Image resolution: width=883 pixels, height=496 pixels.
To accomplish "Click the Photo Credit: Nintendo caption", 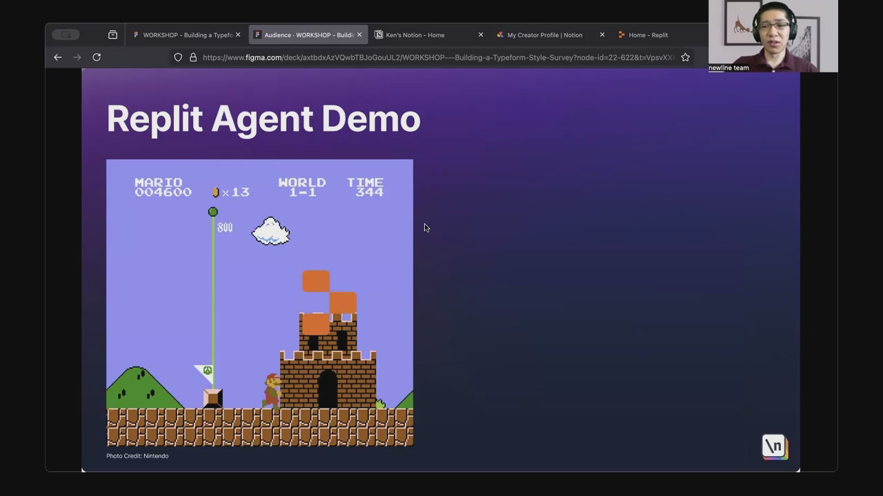I will (x=137, y=456).
